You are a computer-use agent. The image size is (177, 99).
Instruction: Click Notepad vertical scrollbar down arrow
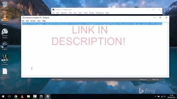[168, 74]
